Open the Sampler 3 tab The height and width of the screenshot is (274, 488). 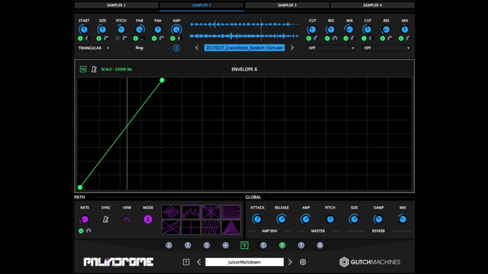click(x=287, y=5)
